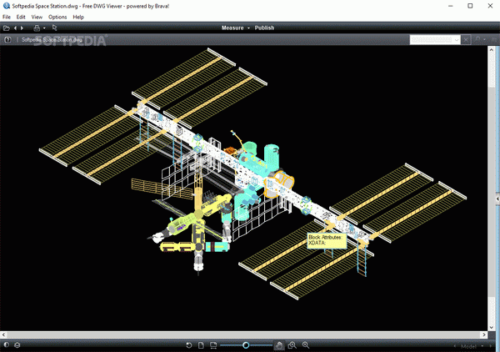Click the Publish button
Viewport: 500px width, 352px height.
[264, 28]
